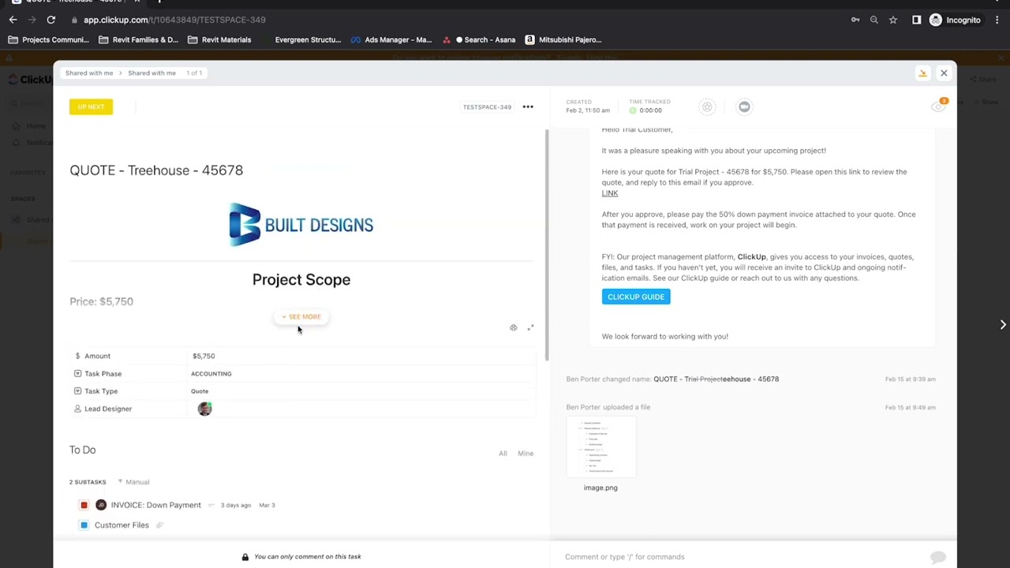Click the CLICKUP GUIDE button
This screenshot has width=1010, height=568.
(636, 297)
